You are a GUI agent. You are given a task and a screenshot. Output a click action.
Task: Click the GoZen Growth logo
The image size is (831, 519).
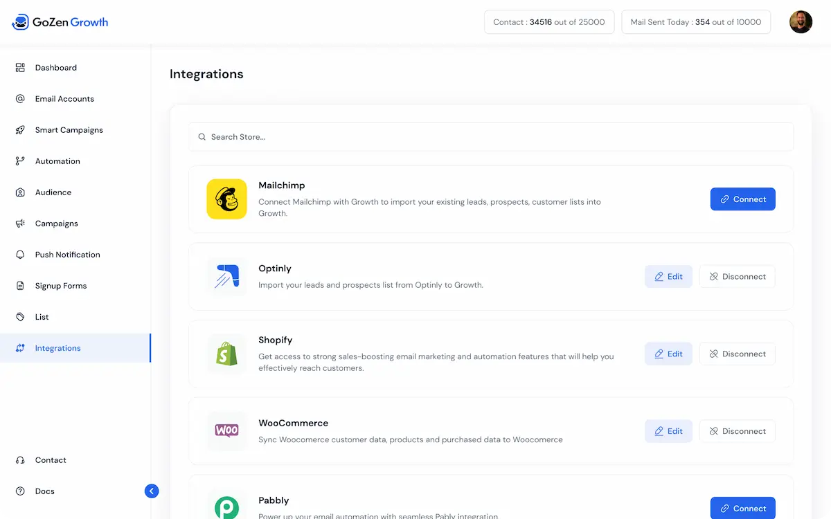tap(59, 21)
